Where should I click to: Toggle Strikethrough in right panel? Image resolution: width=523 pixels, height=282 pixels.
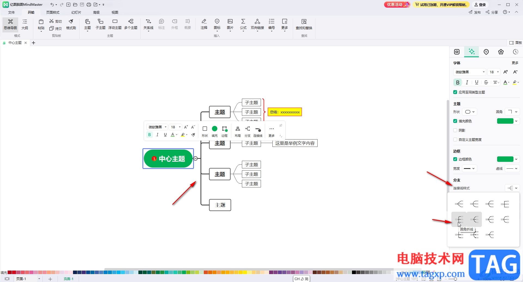[x=486, y=82]
